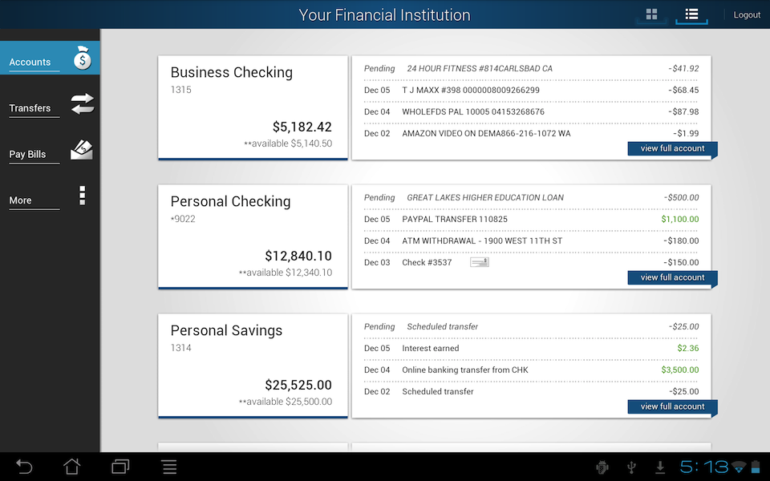This screenshot has height=481, width=770.
Task: Open the Personal Checking account card
Action: (253, 236)
